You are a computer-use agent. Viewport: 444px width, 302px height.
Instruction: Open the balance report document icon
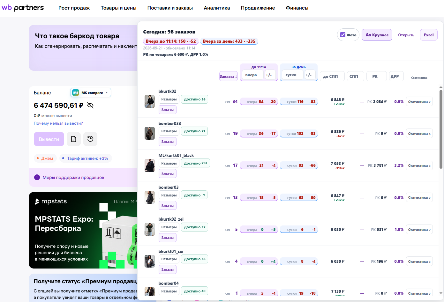74,139
